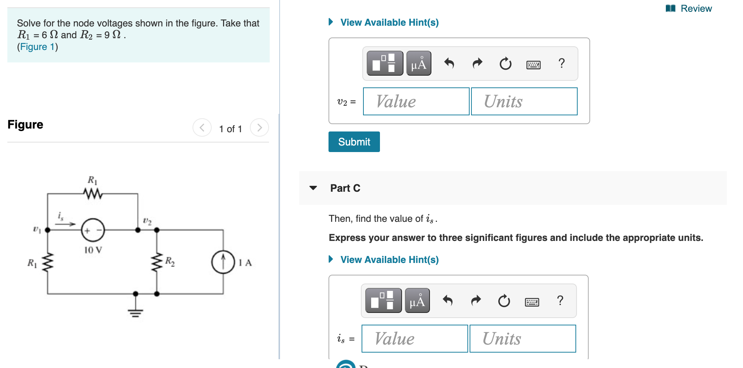The height and width of the screenshot is (368, 743).
Task: Click the next figure chevron arrow
Action: click(259, 128)
